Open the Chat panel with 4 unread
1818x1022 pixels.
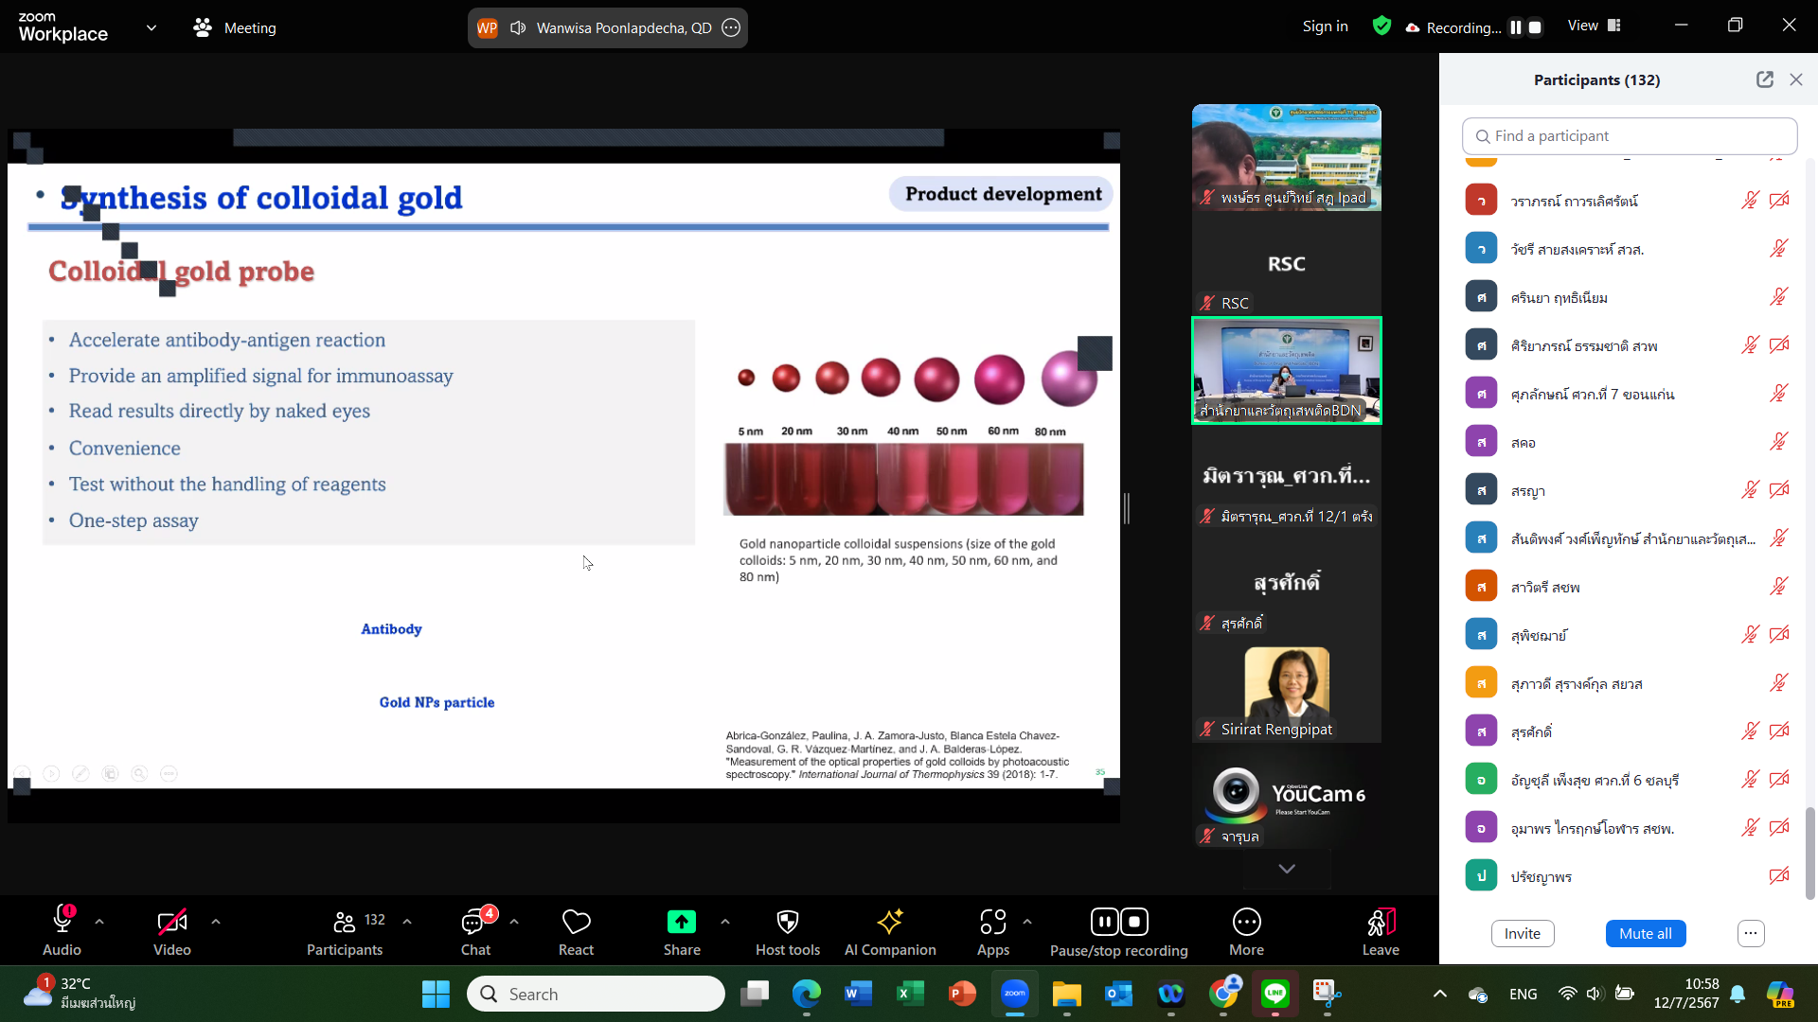tap(474, 923)
